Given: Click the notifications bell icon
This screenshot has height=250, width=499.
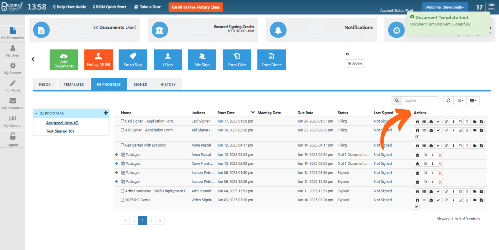Looking at the screenshot, I should (278, 30).
